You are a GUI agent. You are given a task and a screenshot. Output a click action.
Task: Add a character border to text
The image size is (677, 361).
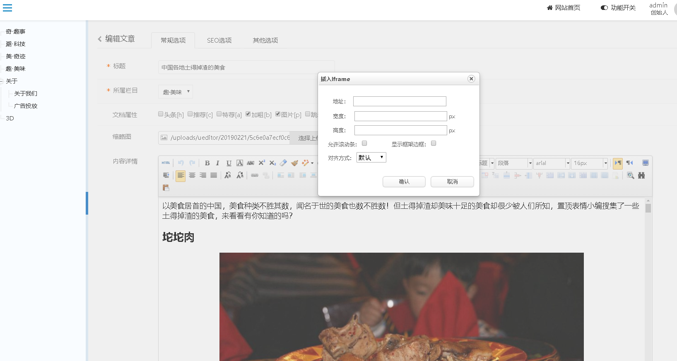(x=240, y=163)
